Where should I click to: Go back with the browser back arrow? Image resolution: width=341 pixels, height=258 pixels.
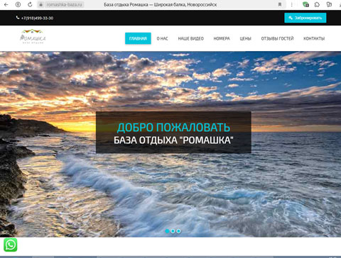pos(6,4)
